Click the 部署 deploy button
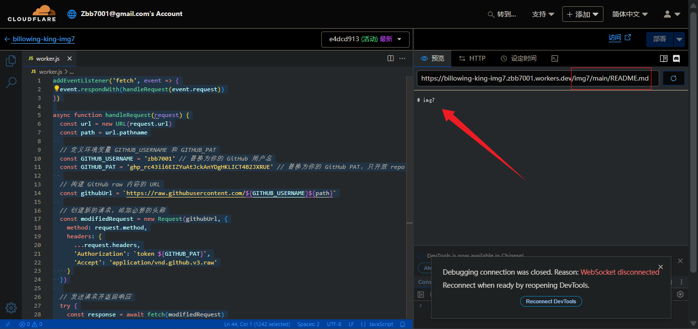This screenshot has width=698, height=329. click(x=660, y=39)
